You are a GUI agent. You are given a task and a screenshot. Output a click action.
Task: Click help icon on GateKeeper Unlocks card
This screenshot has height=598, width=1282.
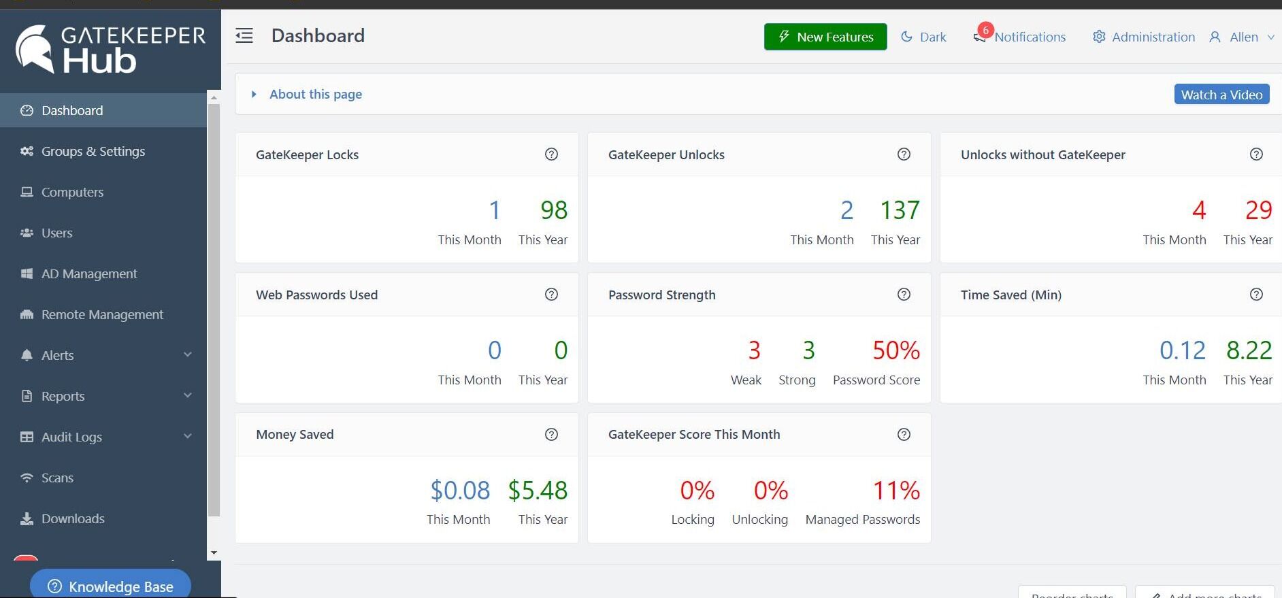(x=904, y=154)
